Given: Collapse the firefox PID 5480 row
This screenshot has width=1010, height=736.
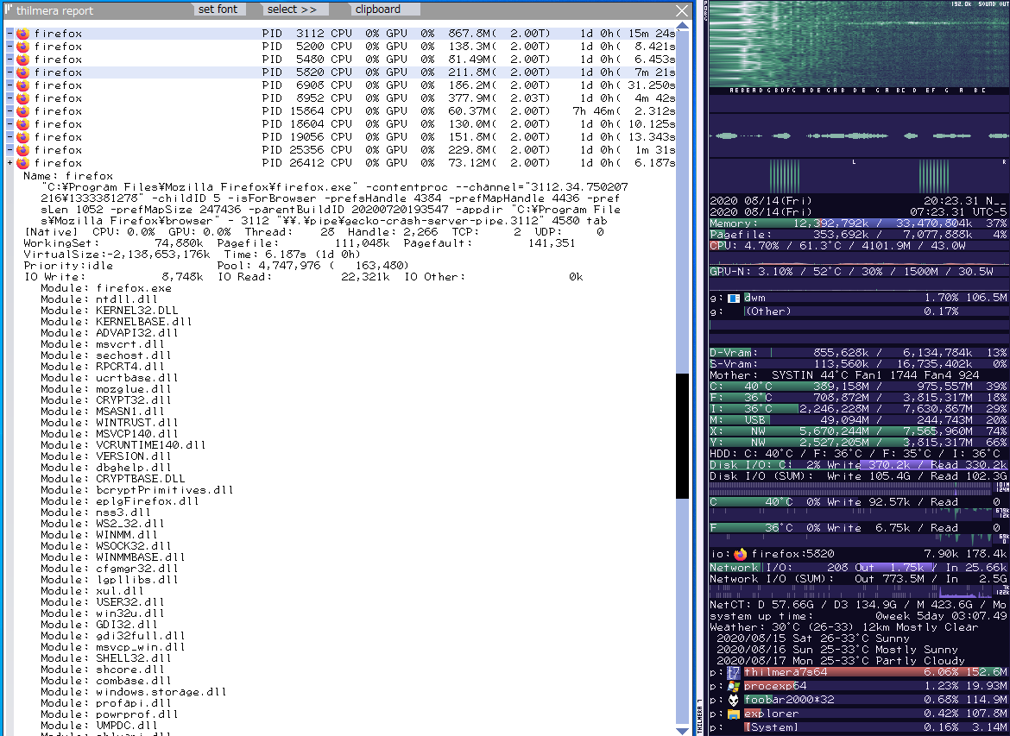Looking at the screenshot, I should 9,60.
